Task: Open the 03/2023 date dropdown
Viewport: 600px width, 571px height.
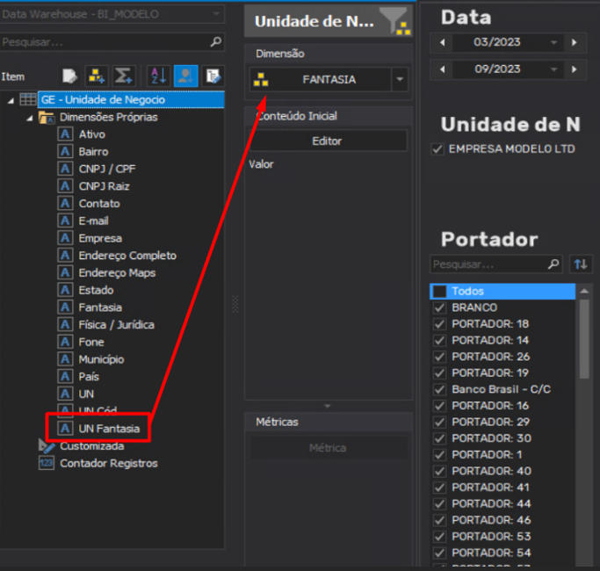Action: coord(553,42)
